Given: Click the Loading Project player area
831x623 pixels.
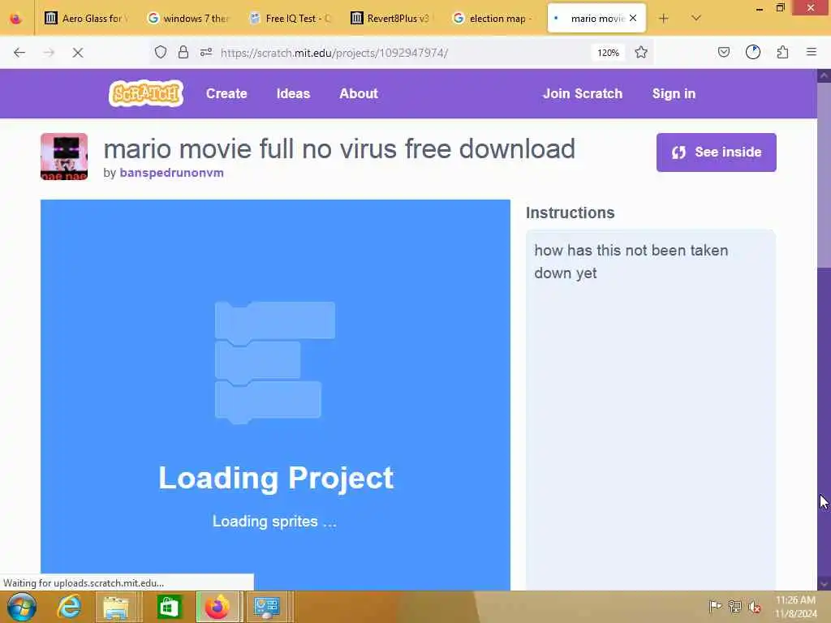Looking at the screenshot, I should (276, 395).
